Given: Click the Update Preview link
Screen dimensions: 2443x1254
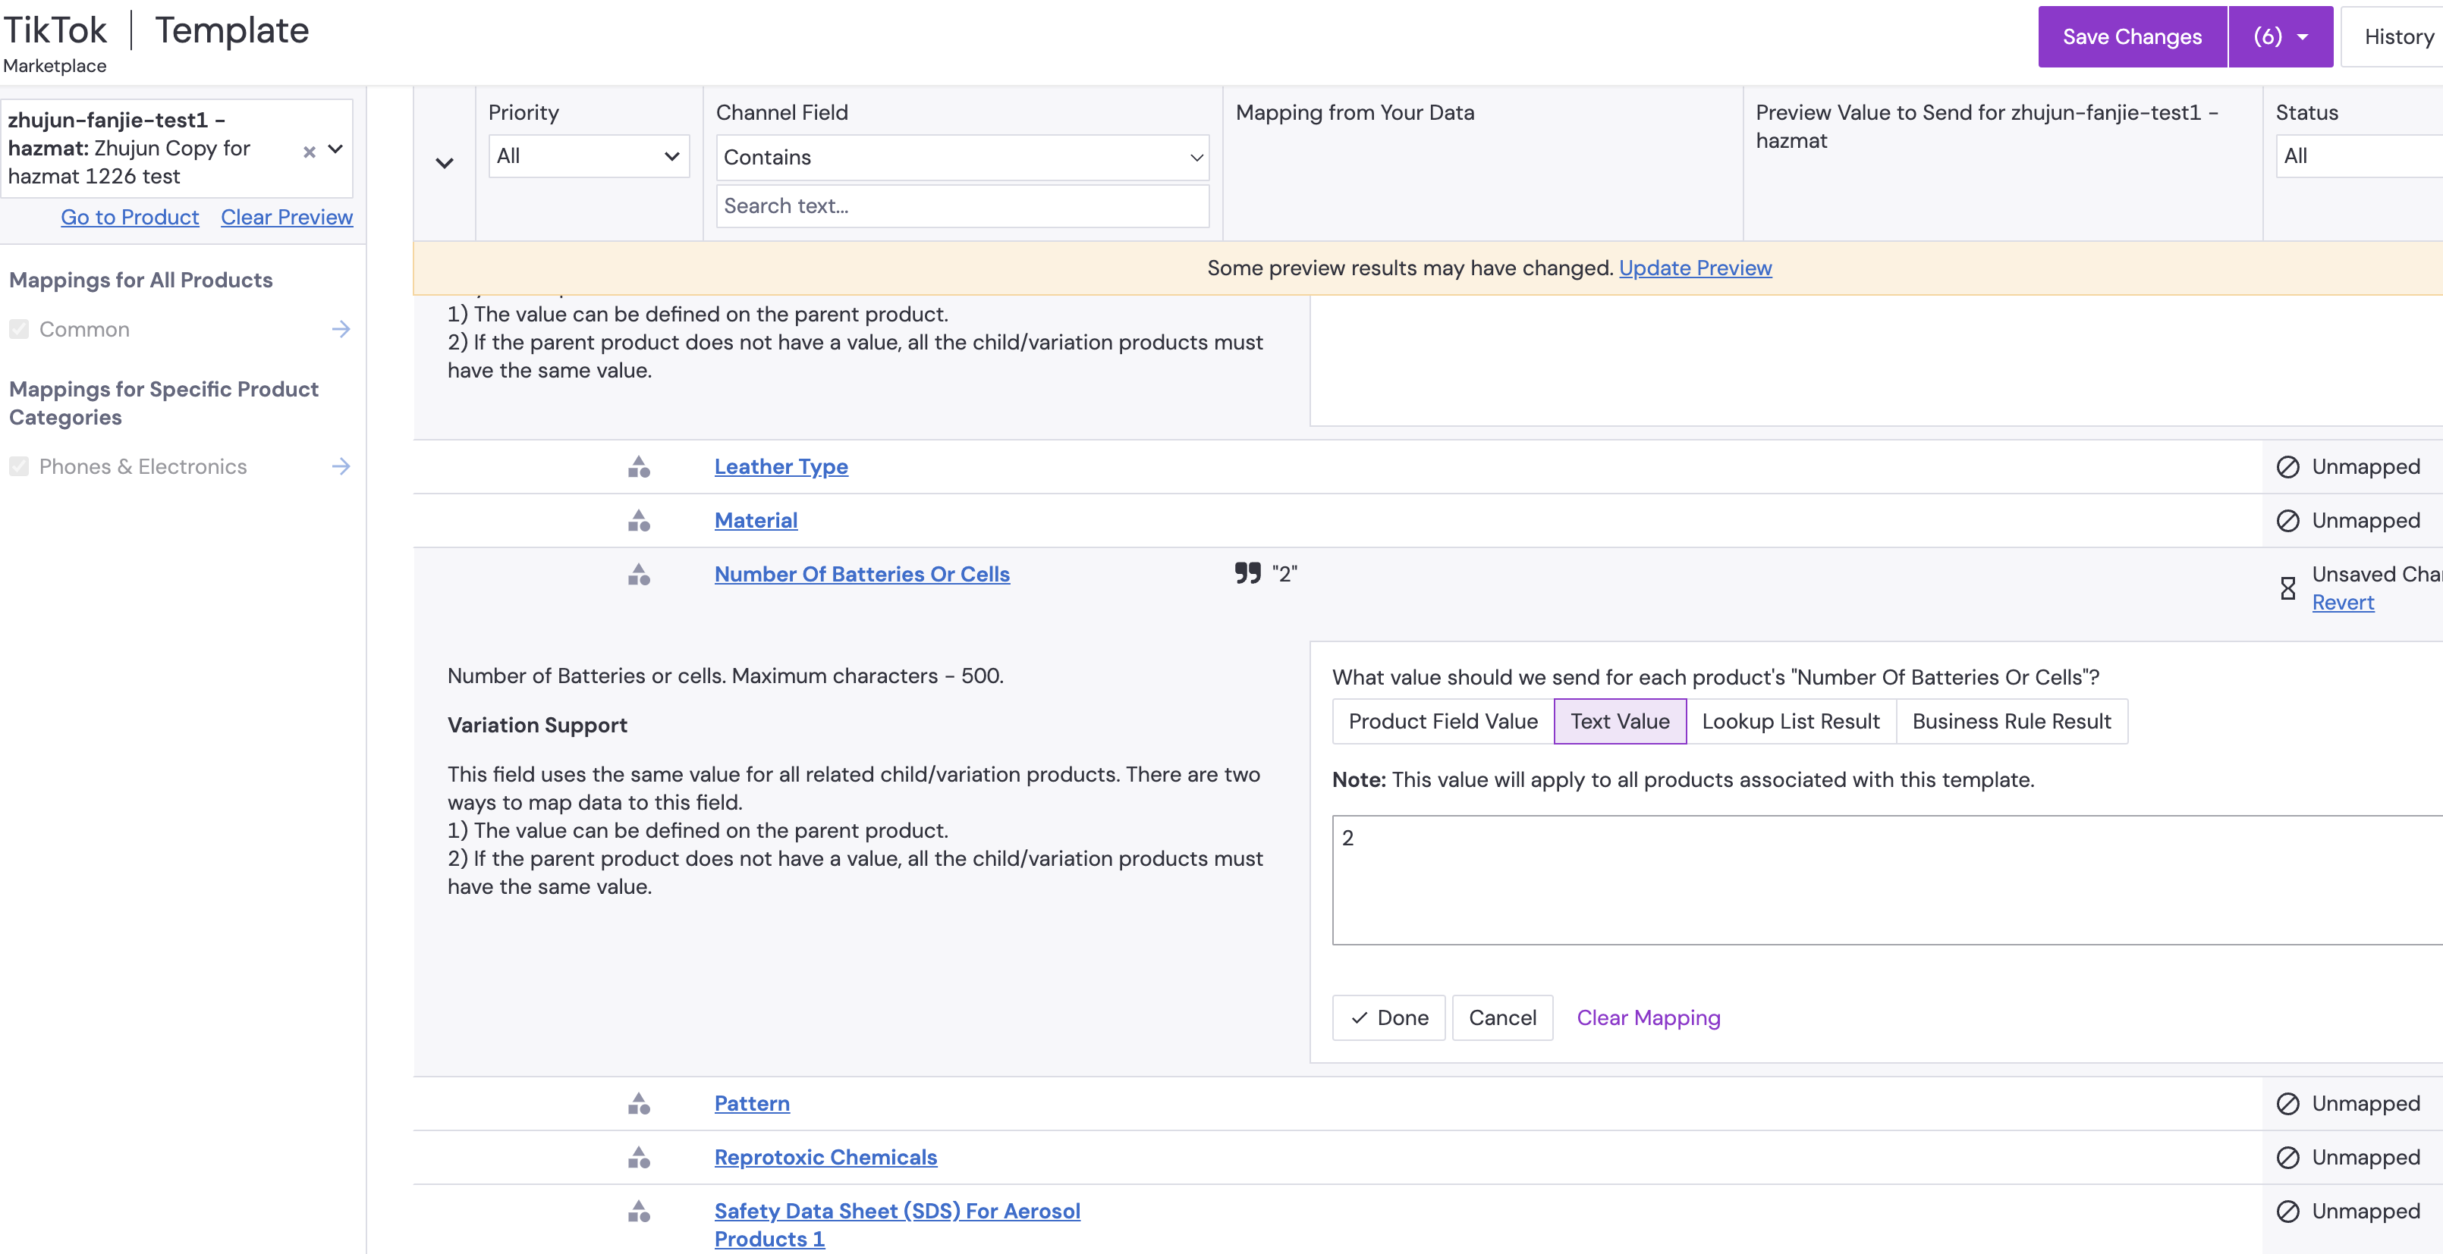Looking at the screenshot, I should point(1695,268).
